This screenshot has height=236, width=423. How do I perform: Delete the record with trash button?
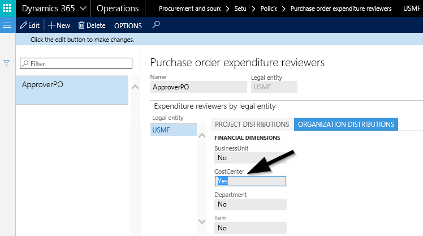click(x=92, y=25)
